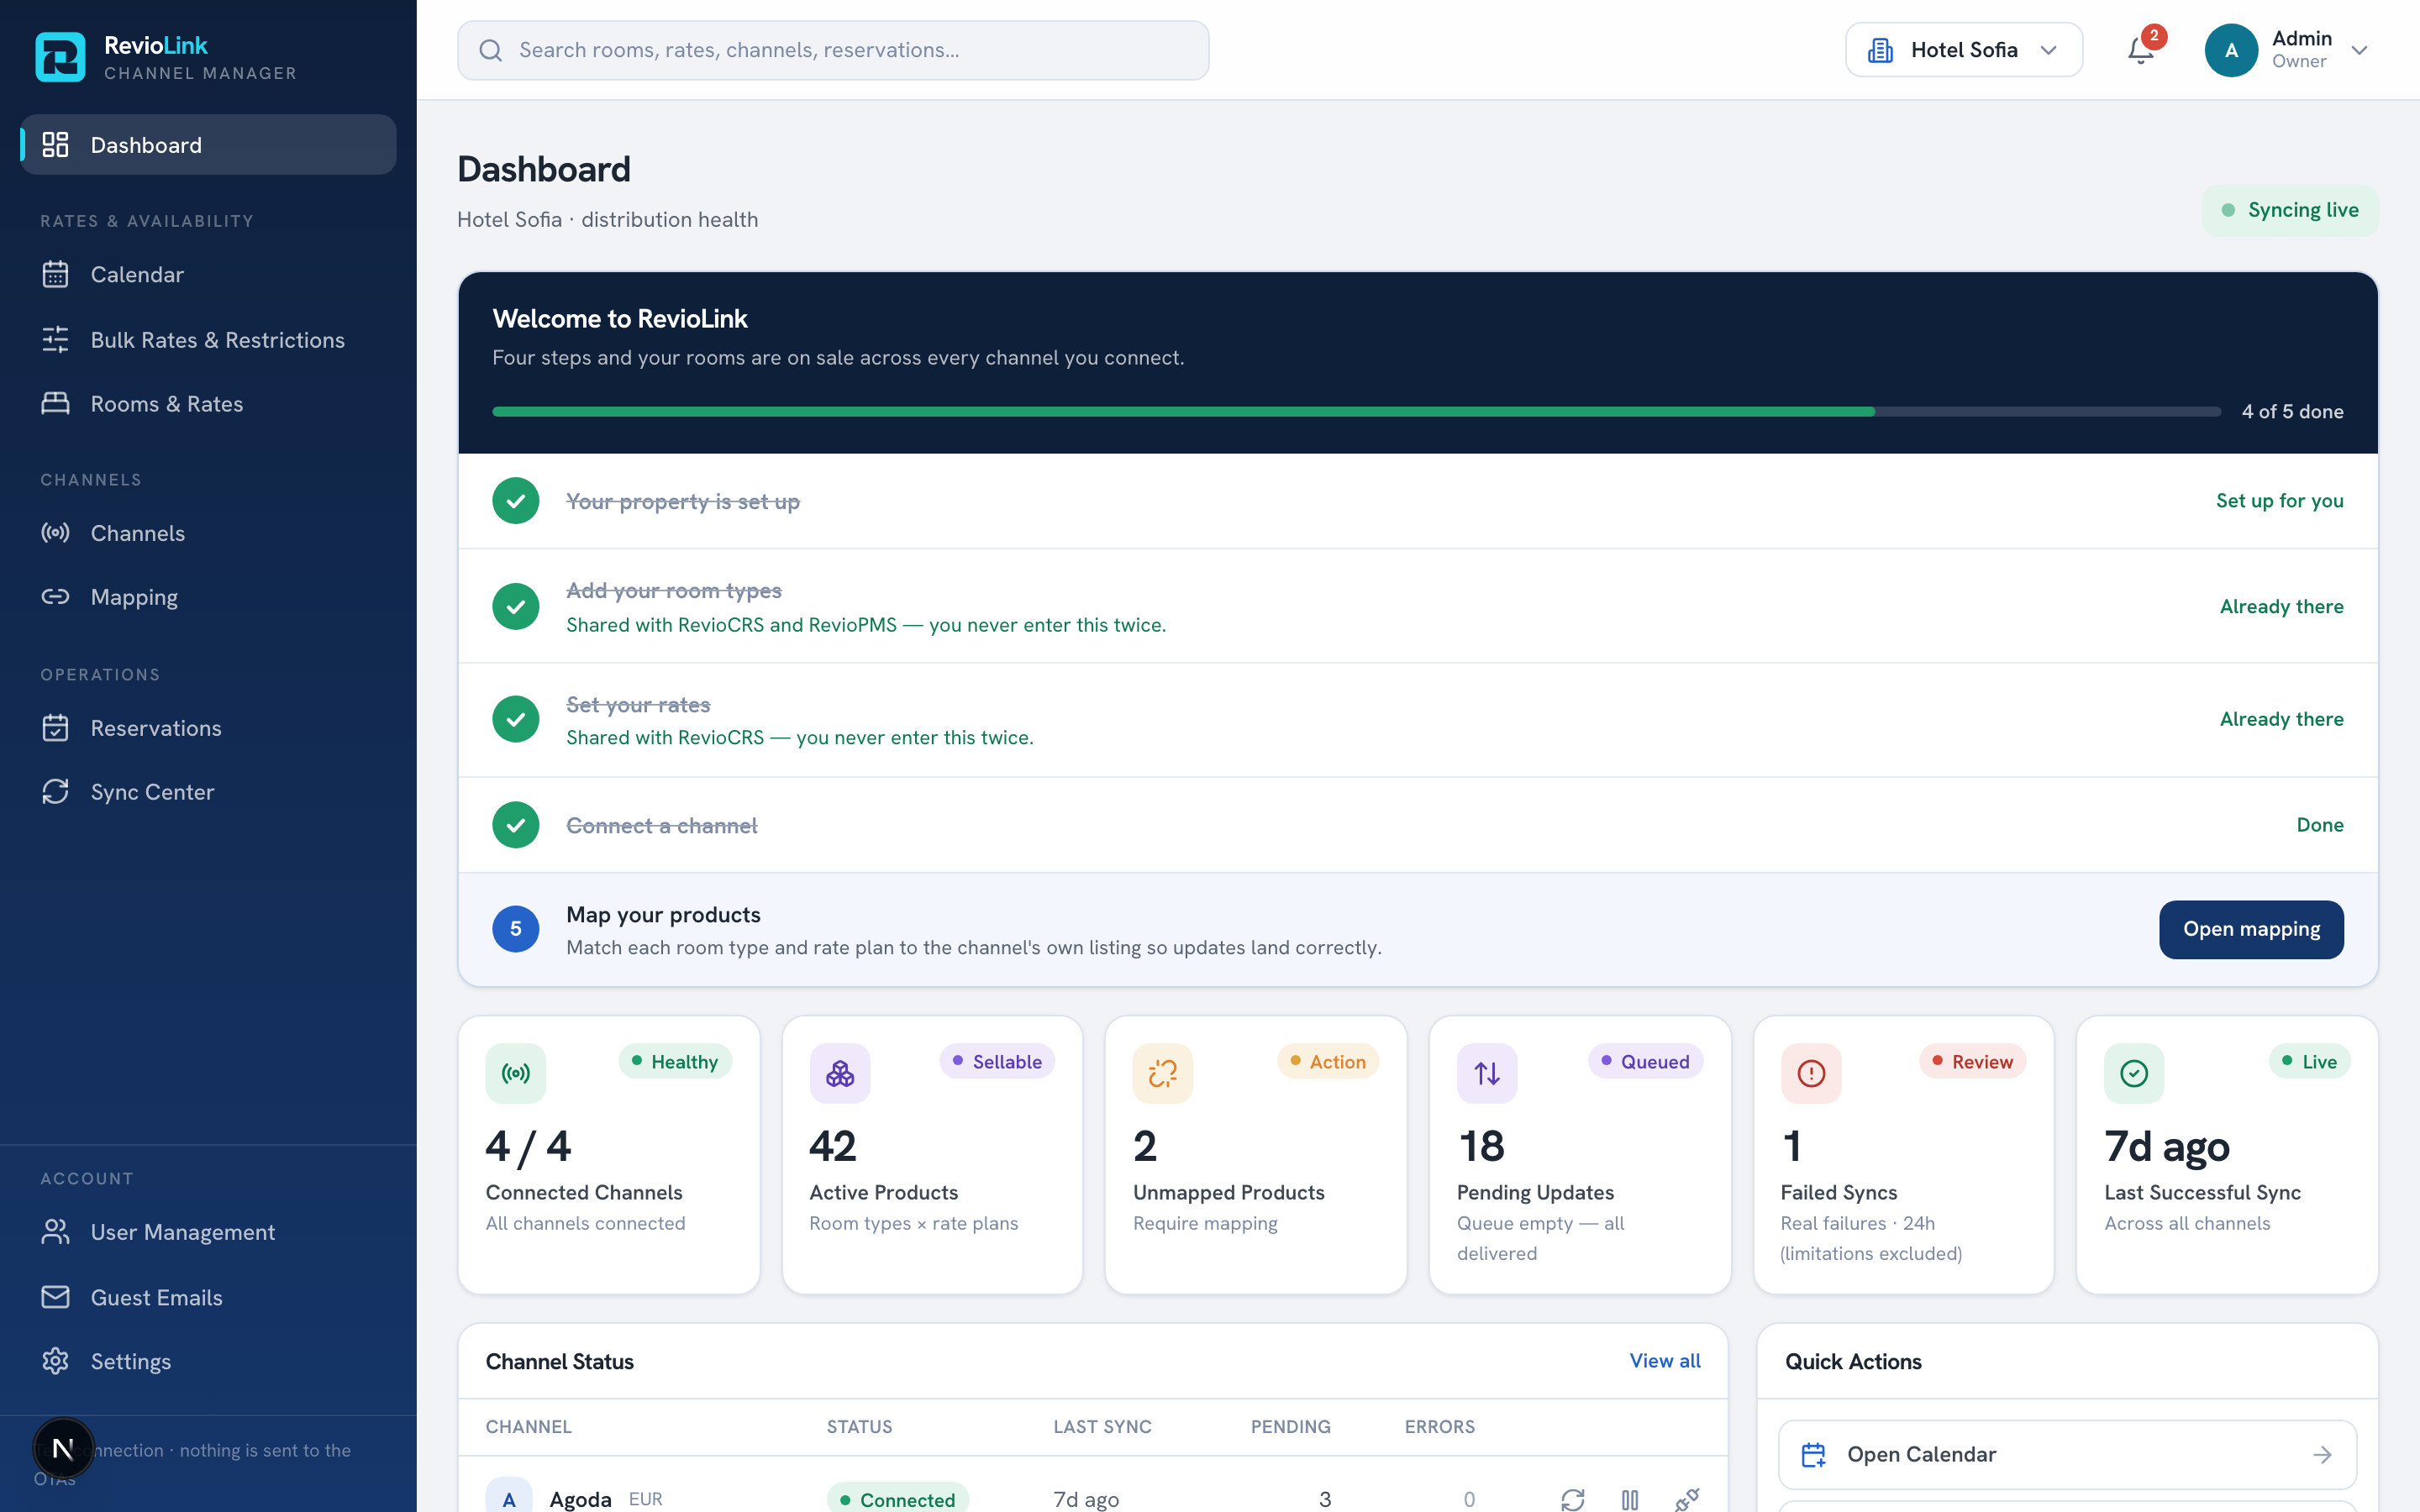Open Mapping in the sidebar
Image resolution: width=2420 pixels, height=1512 pixels.
click(208, 597)
